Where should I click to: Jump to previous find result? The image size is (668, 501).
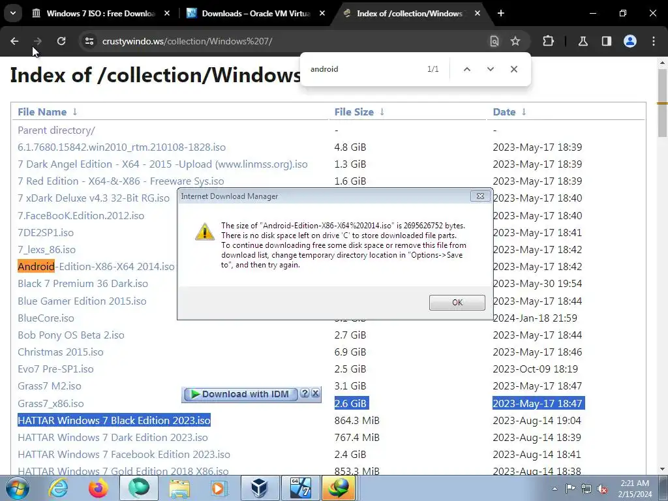[x=467, y=69]
